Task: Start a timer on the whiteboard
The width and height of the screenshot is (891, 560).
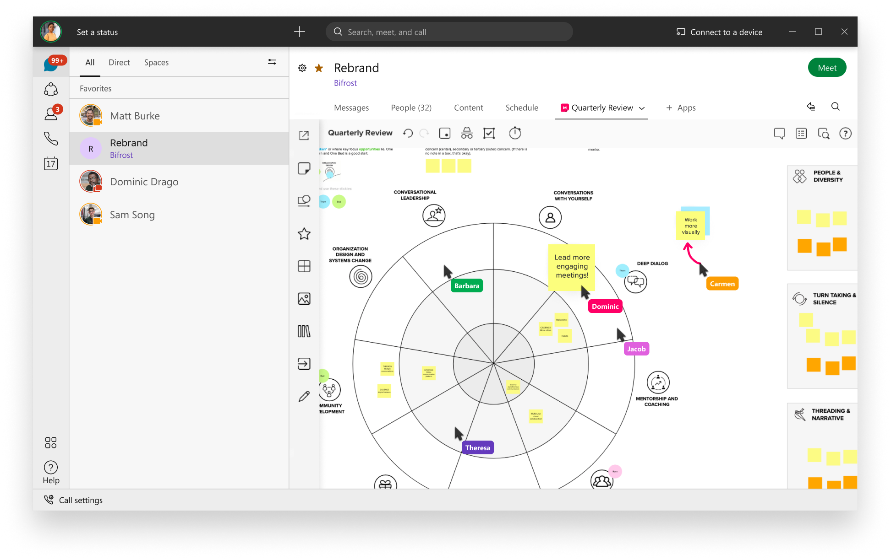Action: (x=515, y=133)
